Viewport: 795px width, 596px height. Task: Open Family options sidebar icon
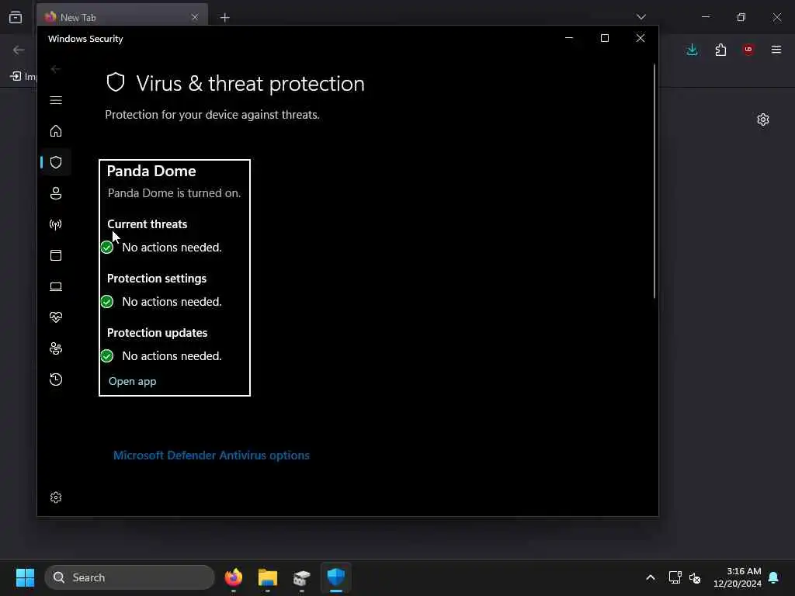coord(56,348)
